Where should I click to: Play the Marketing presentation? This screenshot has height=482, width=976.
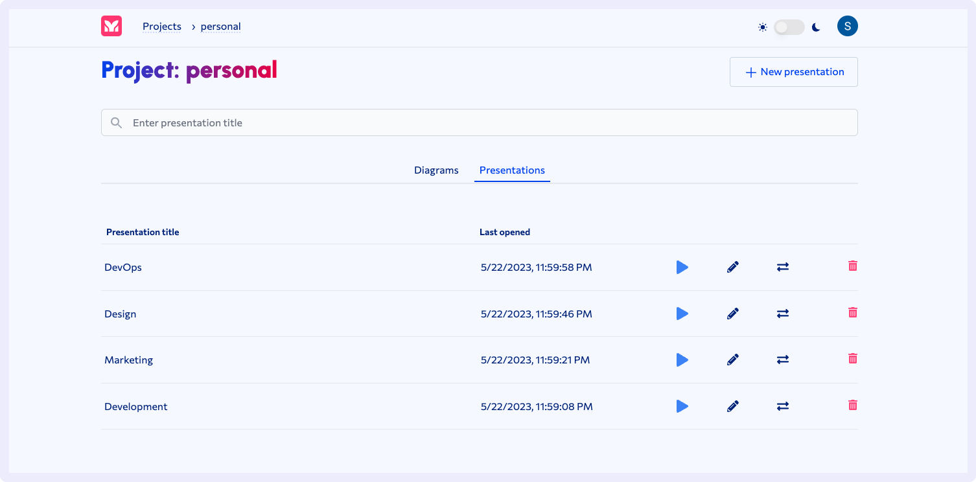[x=682, y=360]
